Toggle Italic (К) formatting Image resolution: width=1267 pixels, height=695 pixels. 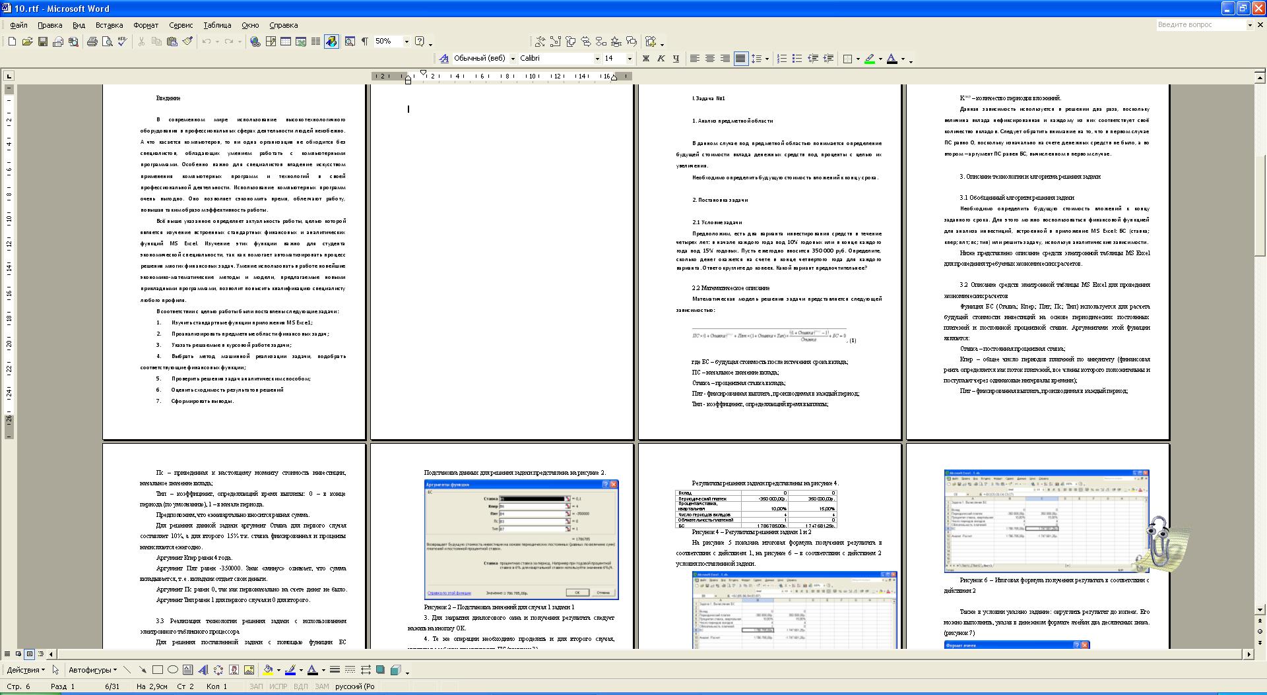click(661, 59)
